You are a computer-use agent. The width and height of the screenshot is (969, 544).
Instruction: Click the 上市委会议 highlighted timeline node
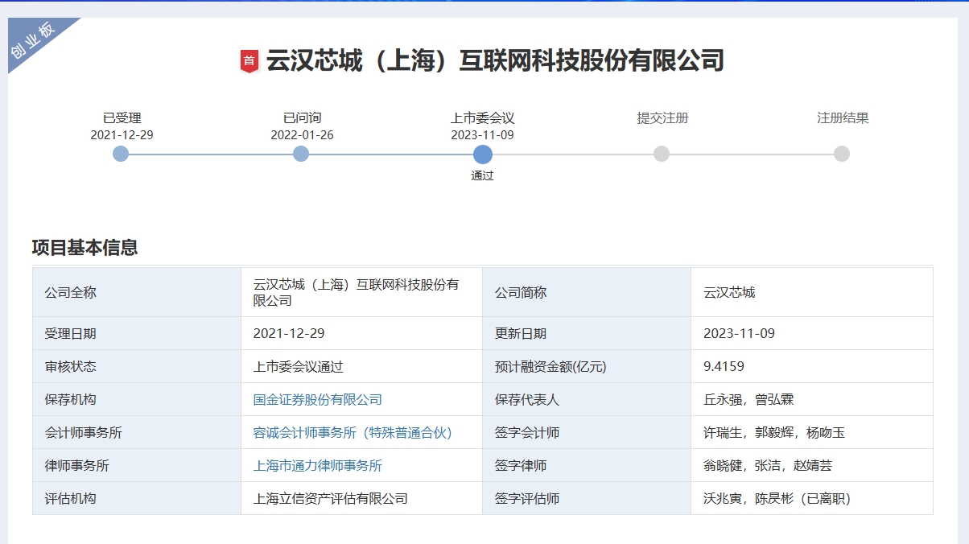(482, 154)
